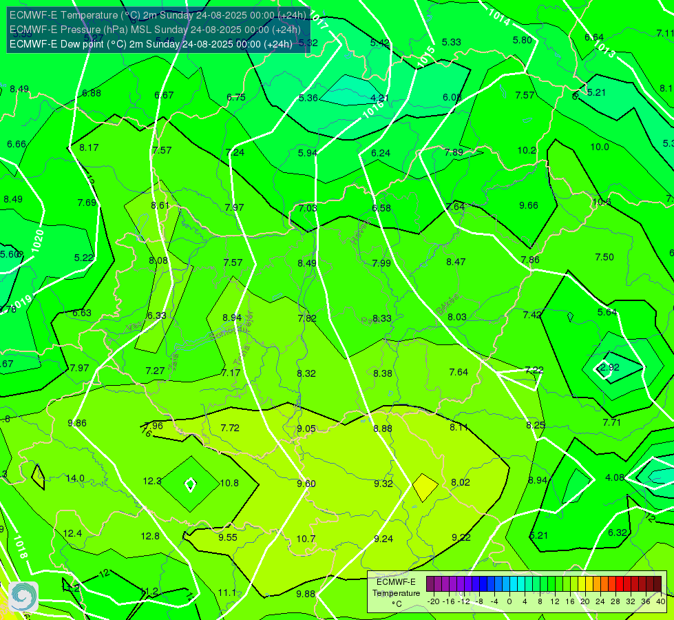Viewport: 674px width, 620px height.
Task: Click the swirl logo icon in the bottom corner
Action: [23, 597]
